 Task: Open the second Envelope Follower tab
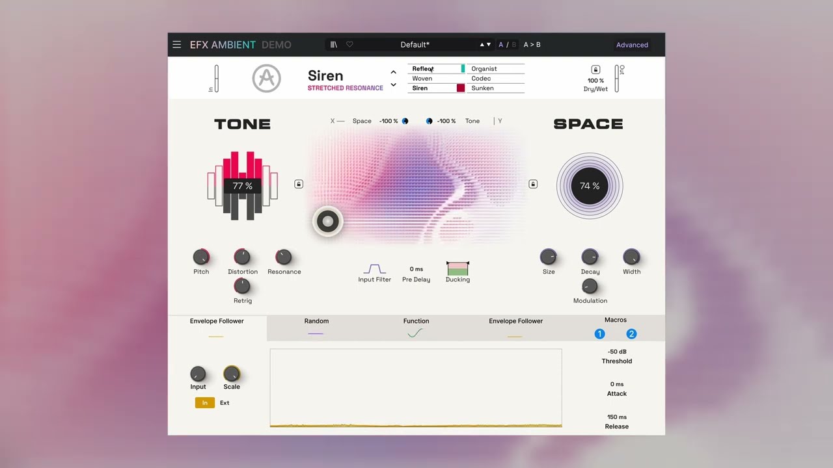(x=515, y=328)
